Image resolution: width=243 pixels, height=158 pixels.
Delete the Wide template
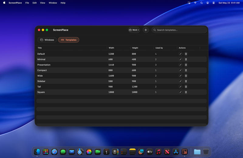pos(186,76)
